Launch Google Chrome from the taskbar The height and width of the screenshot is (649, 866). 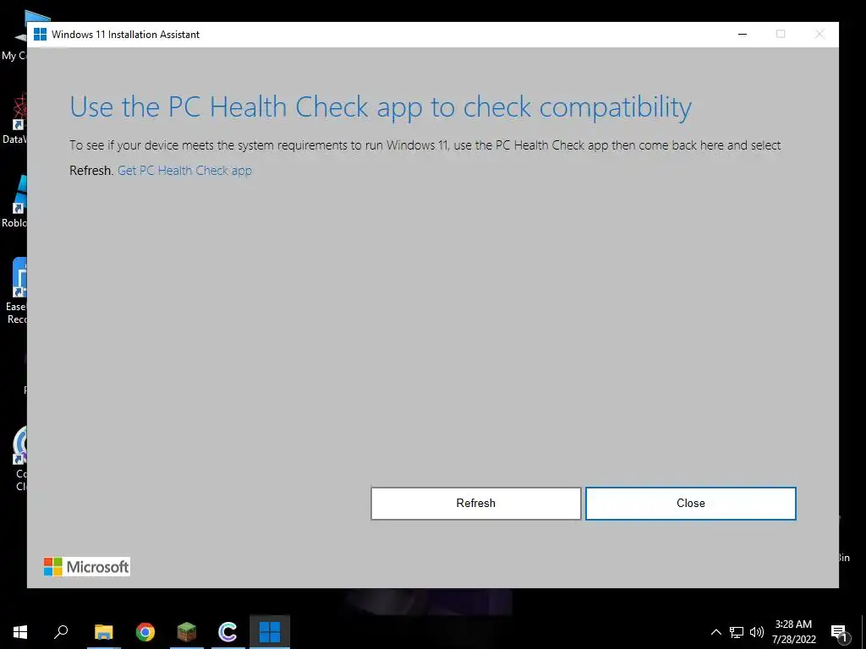[x=145, y=632]
